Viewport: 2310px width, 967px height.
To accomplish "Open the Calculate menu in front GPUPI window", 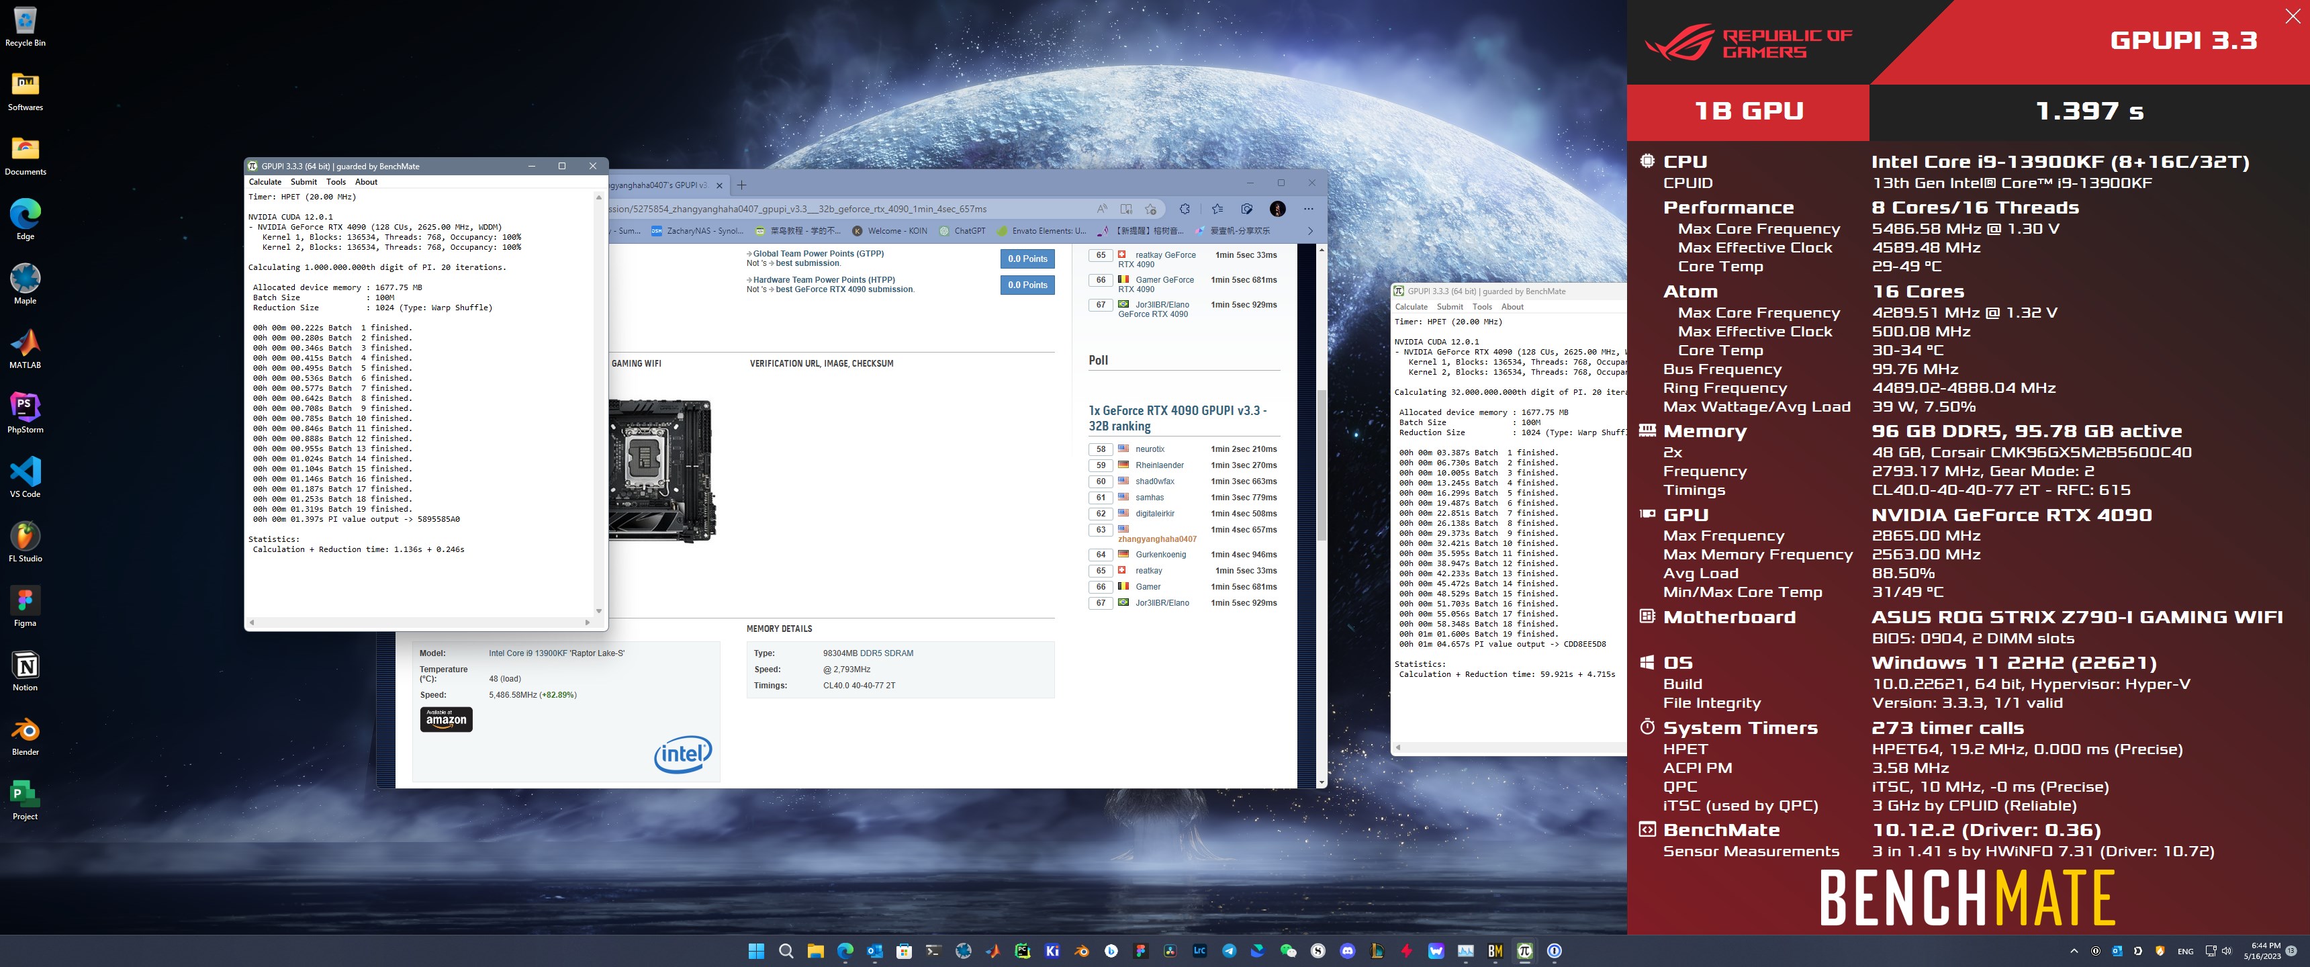I will (x=265, y=182).
